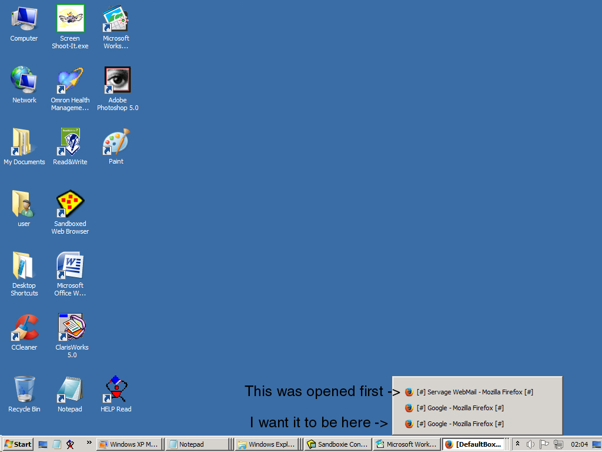Screen dimensions: 602x452
Task: Switch to the Sandboxie Control taskbar window
Action: click(x=338, y=444)
